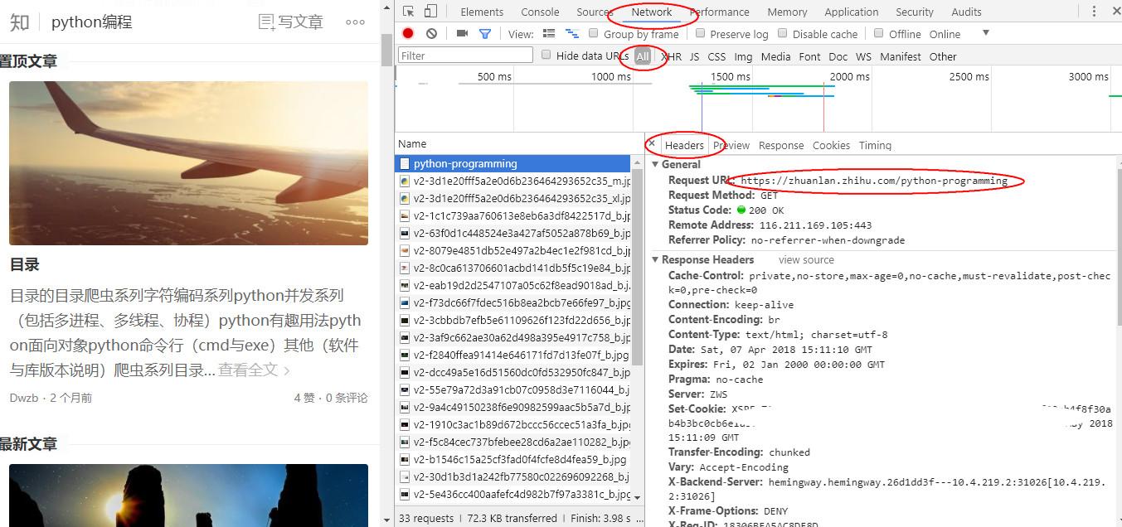Open the Audits tab
Screen dimensions: 1122x527
click(966, 12)
